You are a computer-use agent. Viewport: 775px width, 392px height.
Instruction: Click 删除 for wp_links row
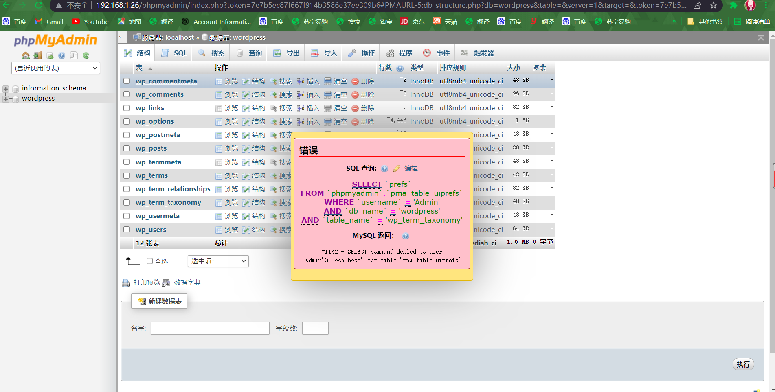pyautogui.click(x=363, y=108)
